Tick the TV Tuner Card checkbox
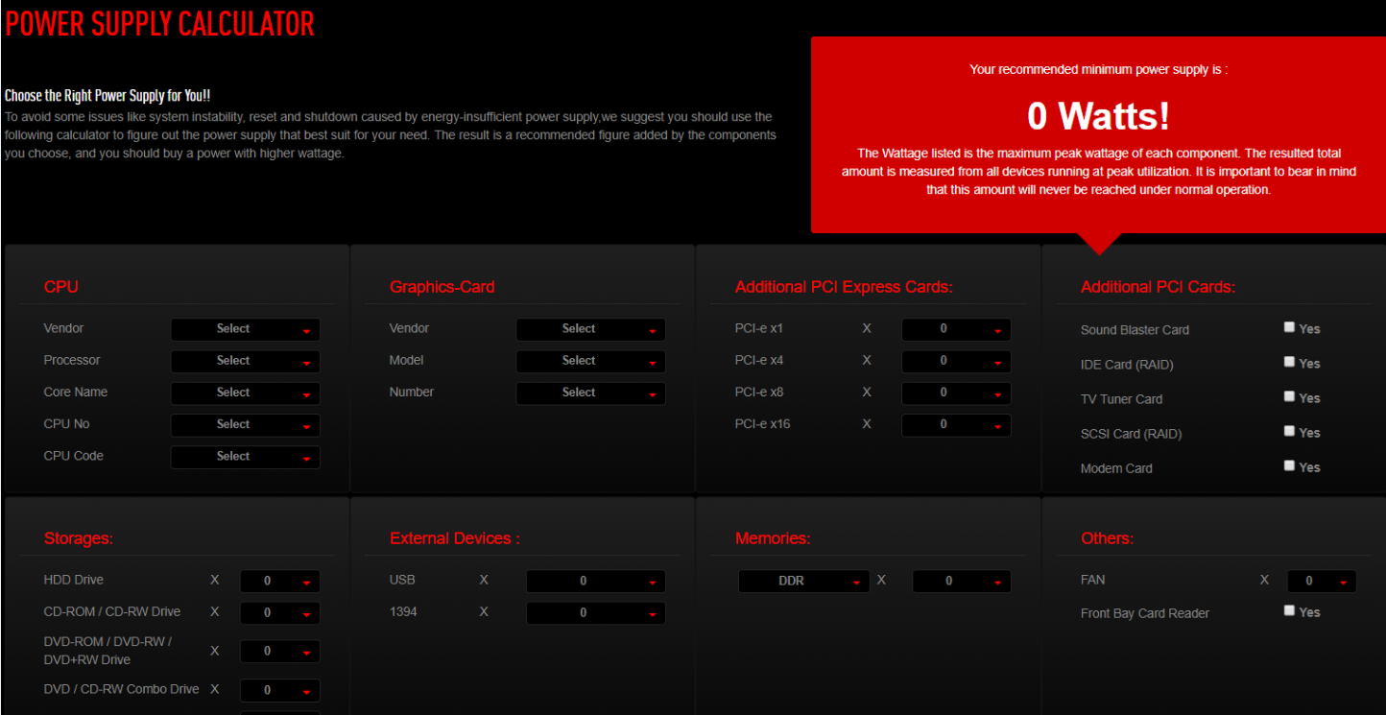 (1289, 396)
